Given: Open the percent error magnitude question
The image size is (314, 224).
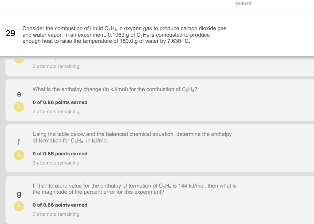Looking at the screenshot, I should (x=135, y=189).
